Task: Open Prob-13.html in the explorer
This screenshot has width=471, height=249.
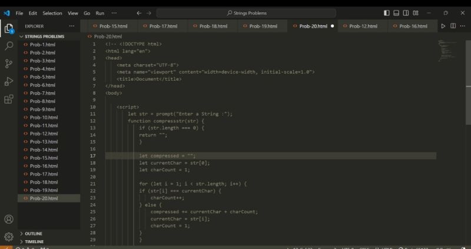Action: pyautogui.click(x=49, y=142)
